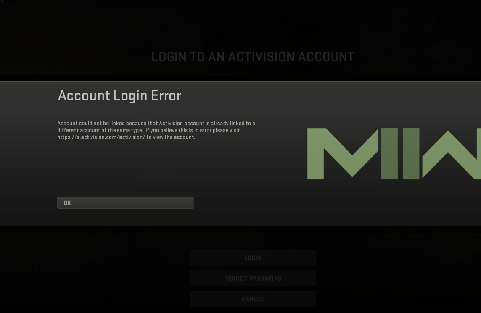Click the words 'to view the account.'
Viewport: 481px width, 313px height.
pyautogui.click(x=171, y=137)
